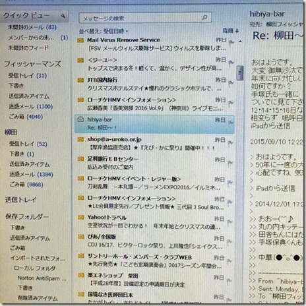Flag the shop@a-uroko.or.jp message
306x306 pixels.
coord(230,143)
